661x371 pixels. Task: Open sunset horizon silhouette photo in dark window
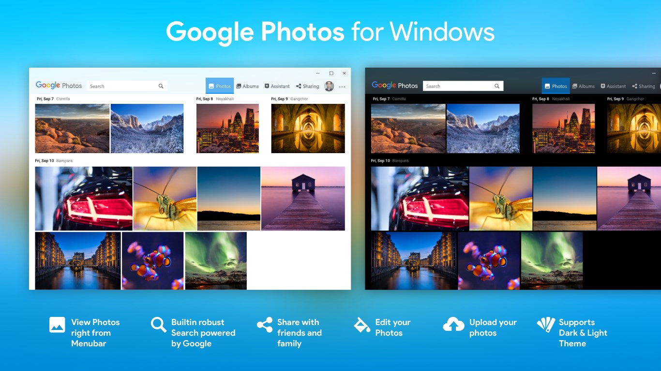pos(565,199)
